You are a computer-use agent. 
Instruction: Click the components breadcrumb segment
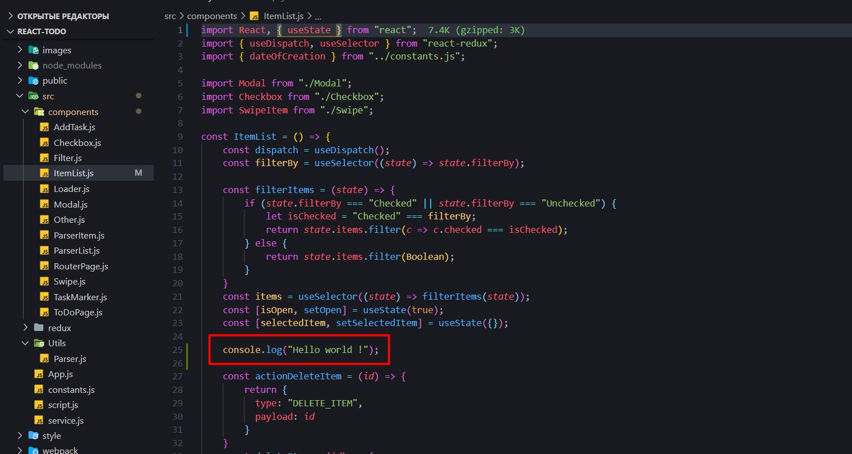212,16
